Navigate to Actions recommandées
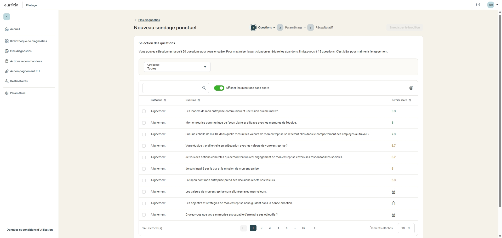502x238 pixels. tap(26, 61)
